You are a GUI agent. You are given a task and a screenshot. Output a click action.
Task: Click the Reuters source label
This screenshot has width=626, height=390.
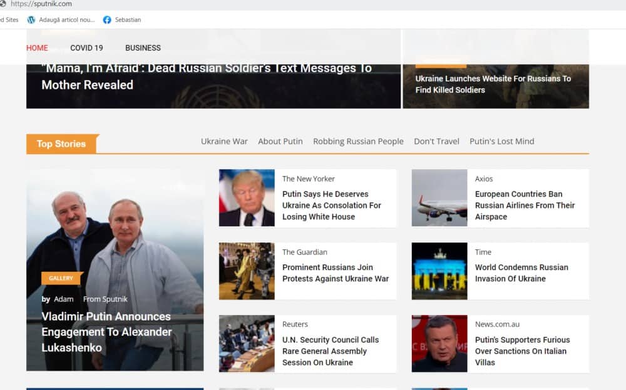tap(295, 324)
